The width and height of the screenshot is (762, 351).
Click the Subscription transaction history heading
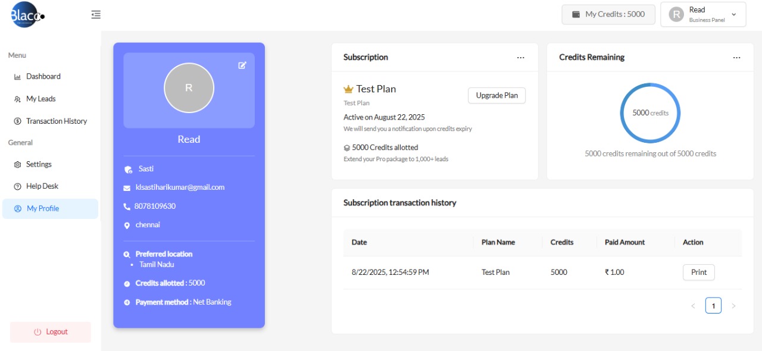pyautogui.click(x=400, y=203)
